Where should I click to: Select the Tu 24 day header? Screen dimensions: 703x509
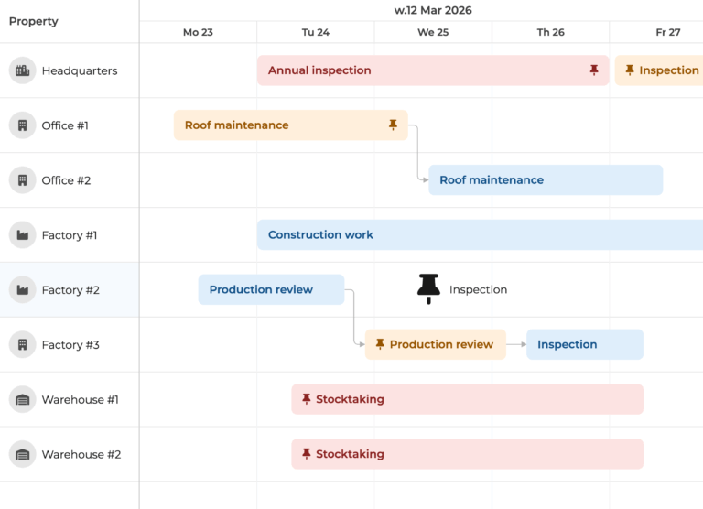316,32
